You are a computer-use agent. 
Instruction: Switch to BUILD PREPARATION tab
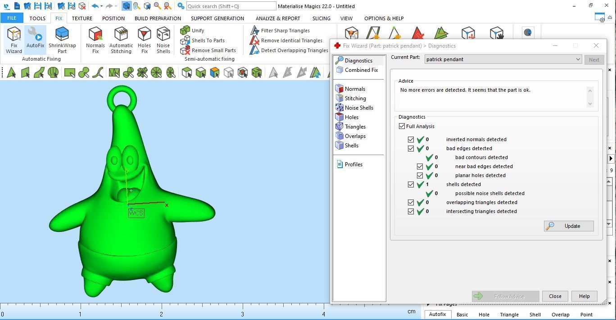[158, 18]
